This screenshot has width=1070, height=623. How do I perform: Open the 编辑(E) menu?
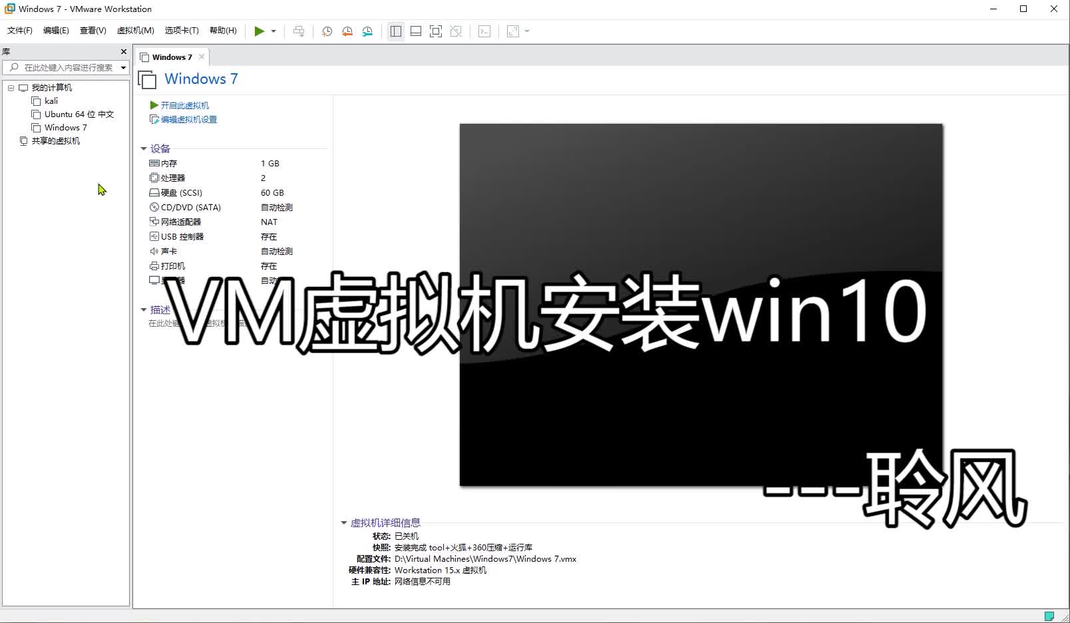(56, 31)
